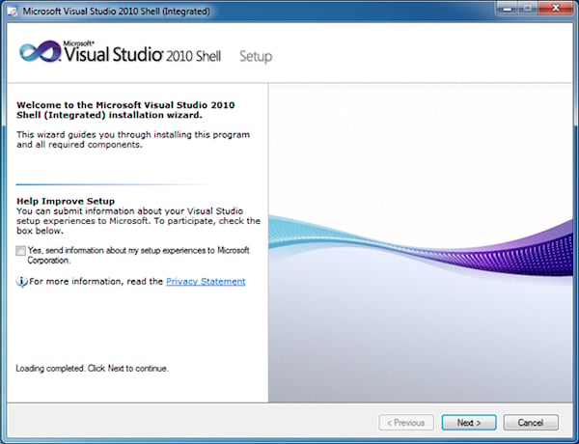Screen dimensions: 579x444
Task: Click the 'Help Improve Setup' heading
Action: pyautogui.click(x=66, y=201)
